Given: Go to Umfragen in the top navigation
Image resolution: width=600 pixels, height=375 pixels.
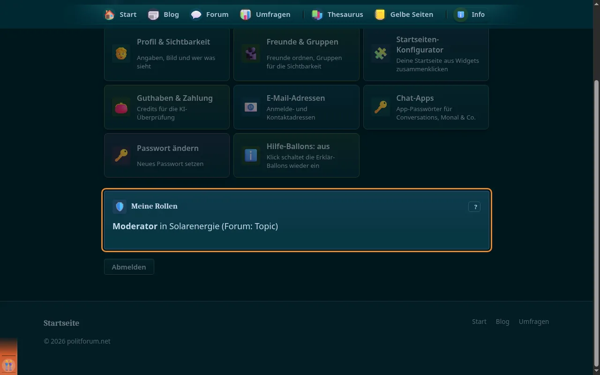Looking at the screenshot, I should click(x=265, y=15).
